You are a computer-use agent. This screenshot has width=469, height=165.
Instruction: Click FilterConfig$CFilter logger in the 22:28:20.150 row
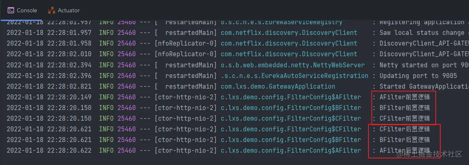pos(291,119)
